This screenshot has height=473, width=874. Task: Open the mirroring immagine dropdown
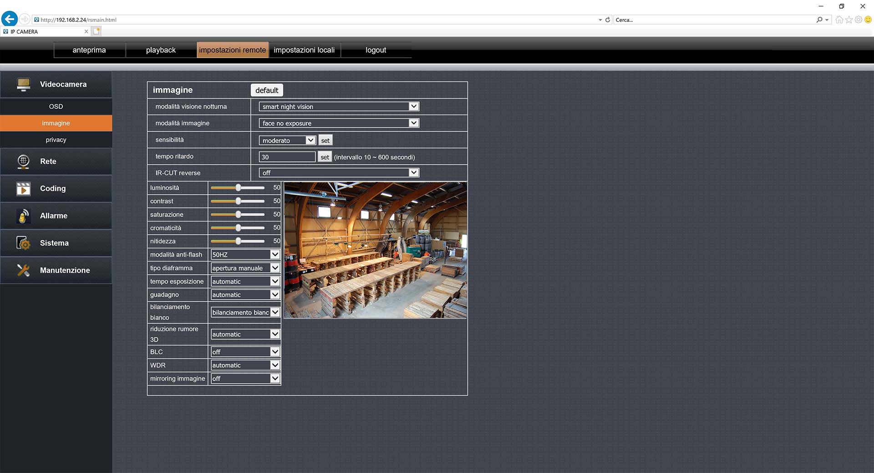245,378
